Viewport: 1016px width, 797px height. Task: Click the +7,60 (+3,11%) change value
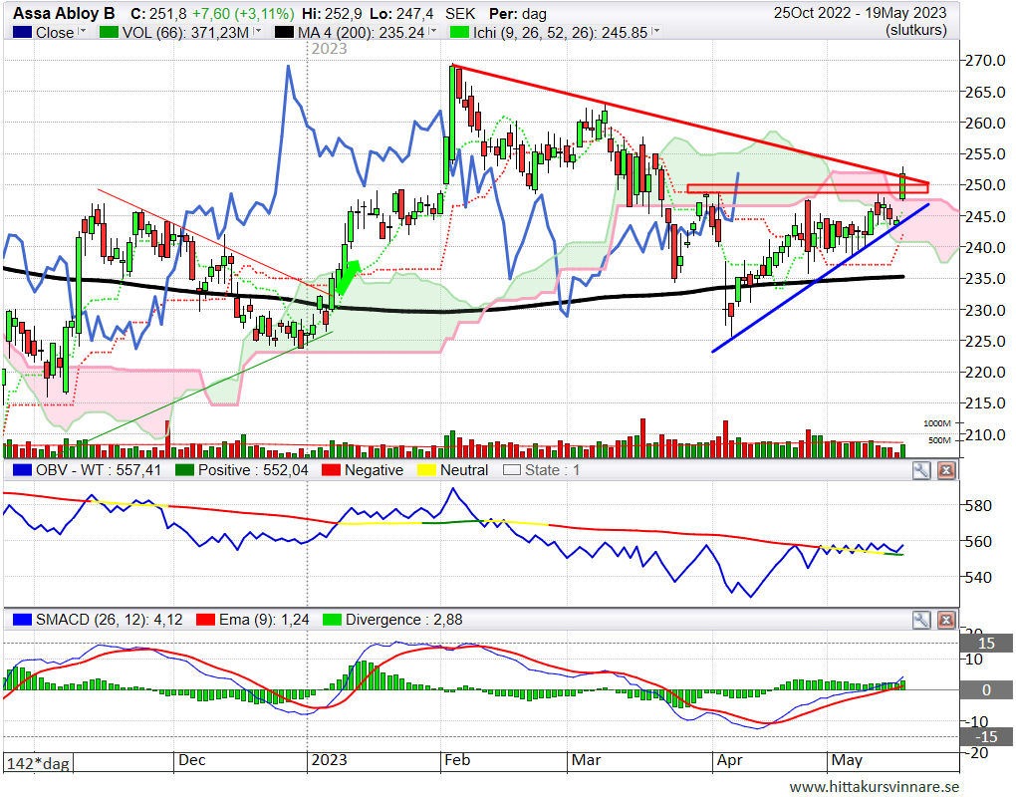tap(243, 14)
